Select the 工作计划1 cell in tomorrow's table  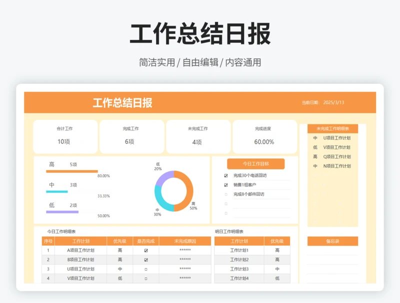(x=239, y=251)
